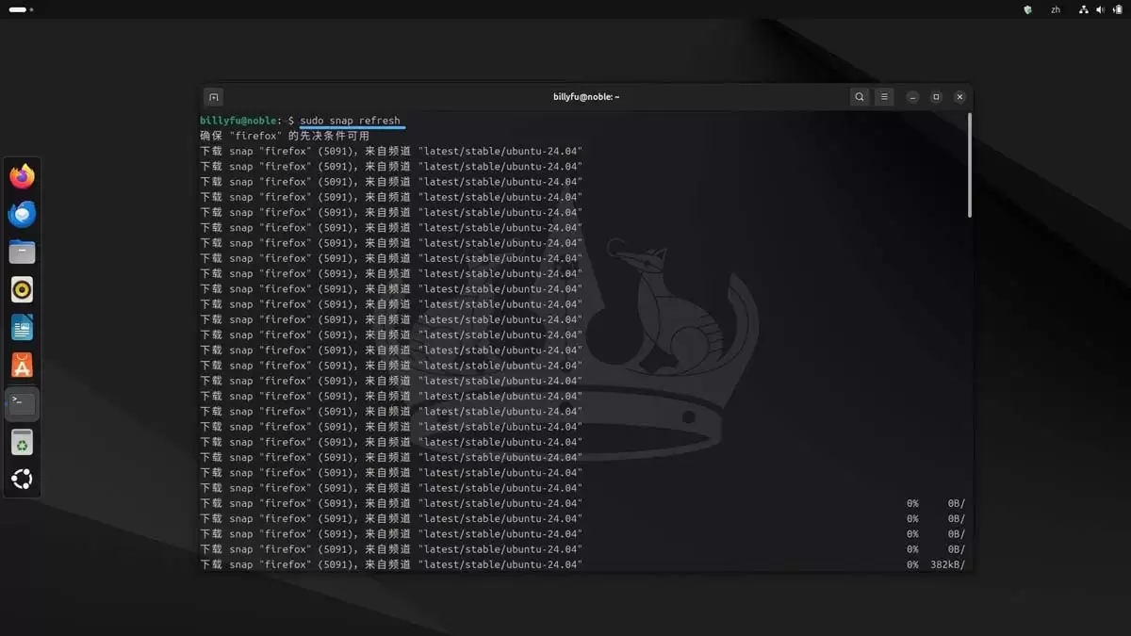The image size is (1131, 636).
Task: Open Thunderbird mail from the dock
Action: (22, 213)
